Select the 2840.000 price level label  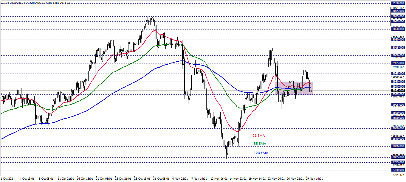398,139
